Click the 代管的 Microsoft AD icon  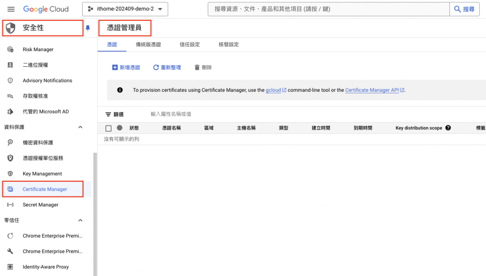click(10, 112)
